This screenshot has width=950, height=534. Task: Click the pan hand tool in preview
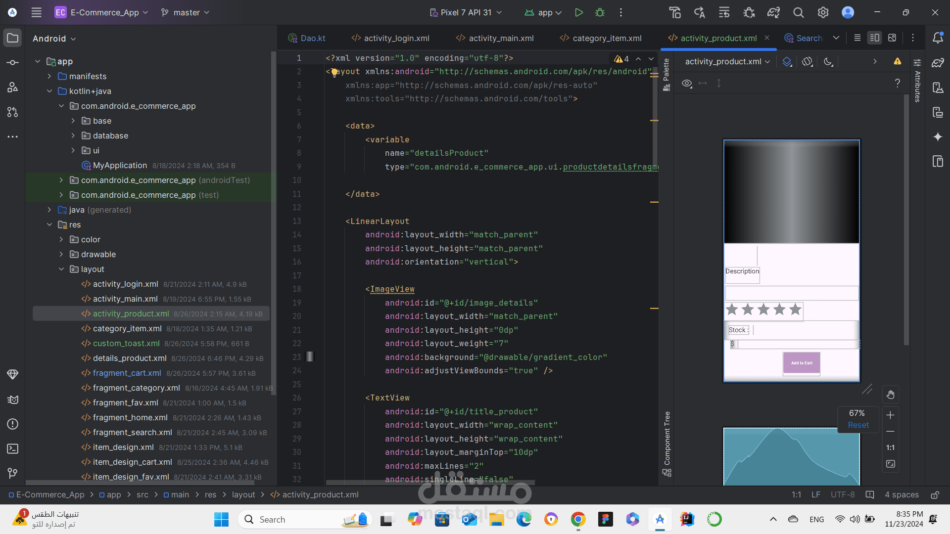(x=890, y=395)
